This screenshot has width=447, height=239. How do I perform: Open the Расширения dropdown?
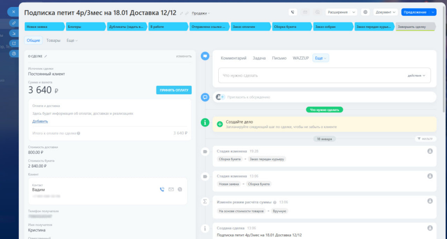click(341, 12)
